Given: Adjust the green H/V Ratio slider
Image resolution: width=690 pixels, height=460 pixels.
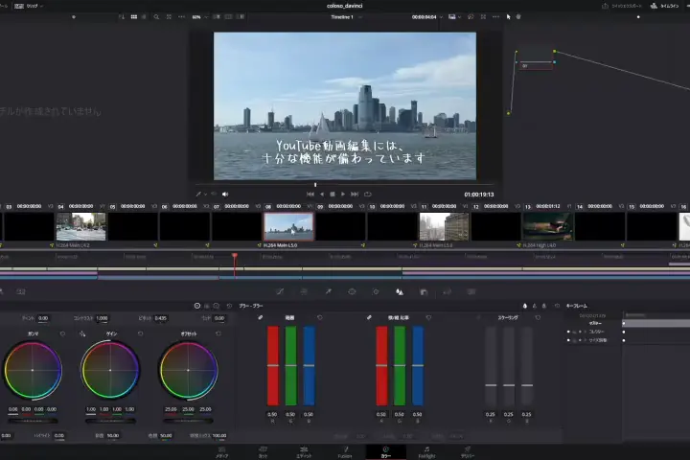Looking at the screenshot, I should [400, 365].
